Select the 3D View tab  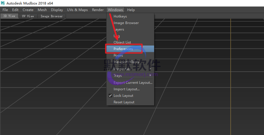pyautogui.click(x=9, y=16)
